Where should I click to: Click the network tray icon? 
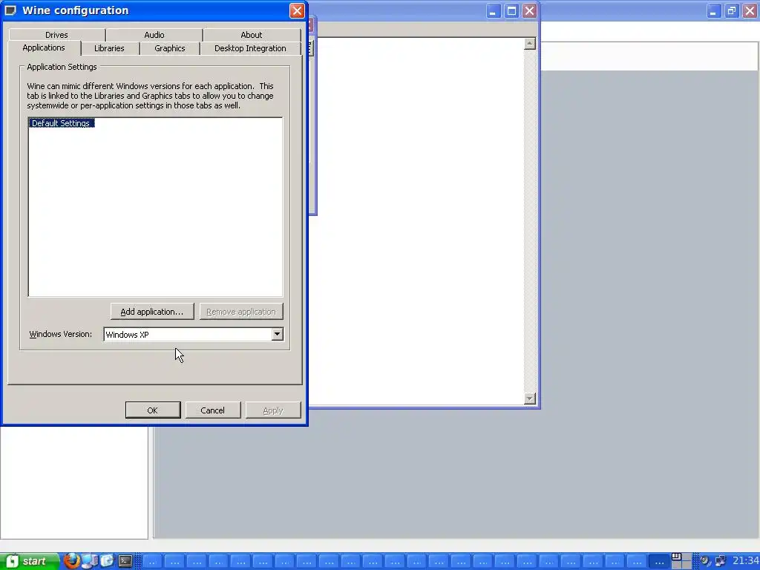(x=721, y=561)
